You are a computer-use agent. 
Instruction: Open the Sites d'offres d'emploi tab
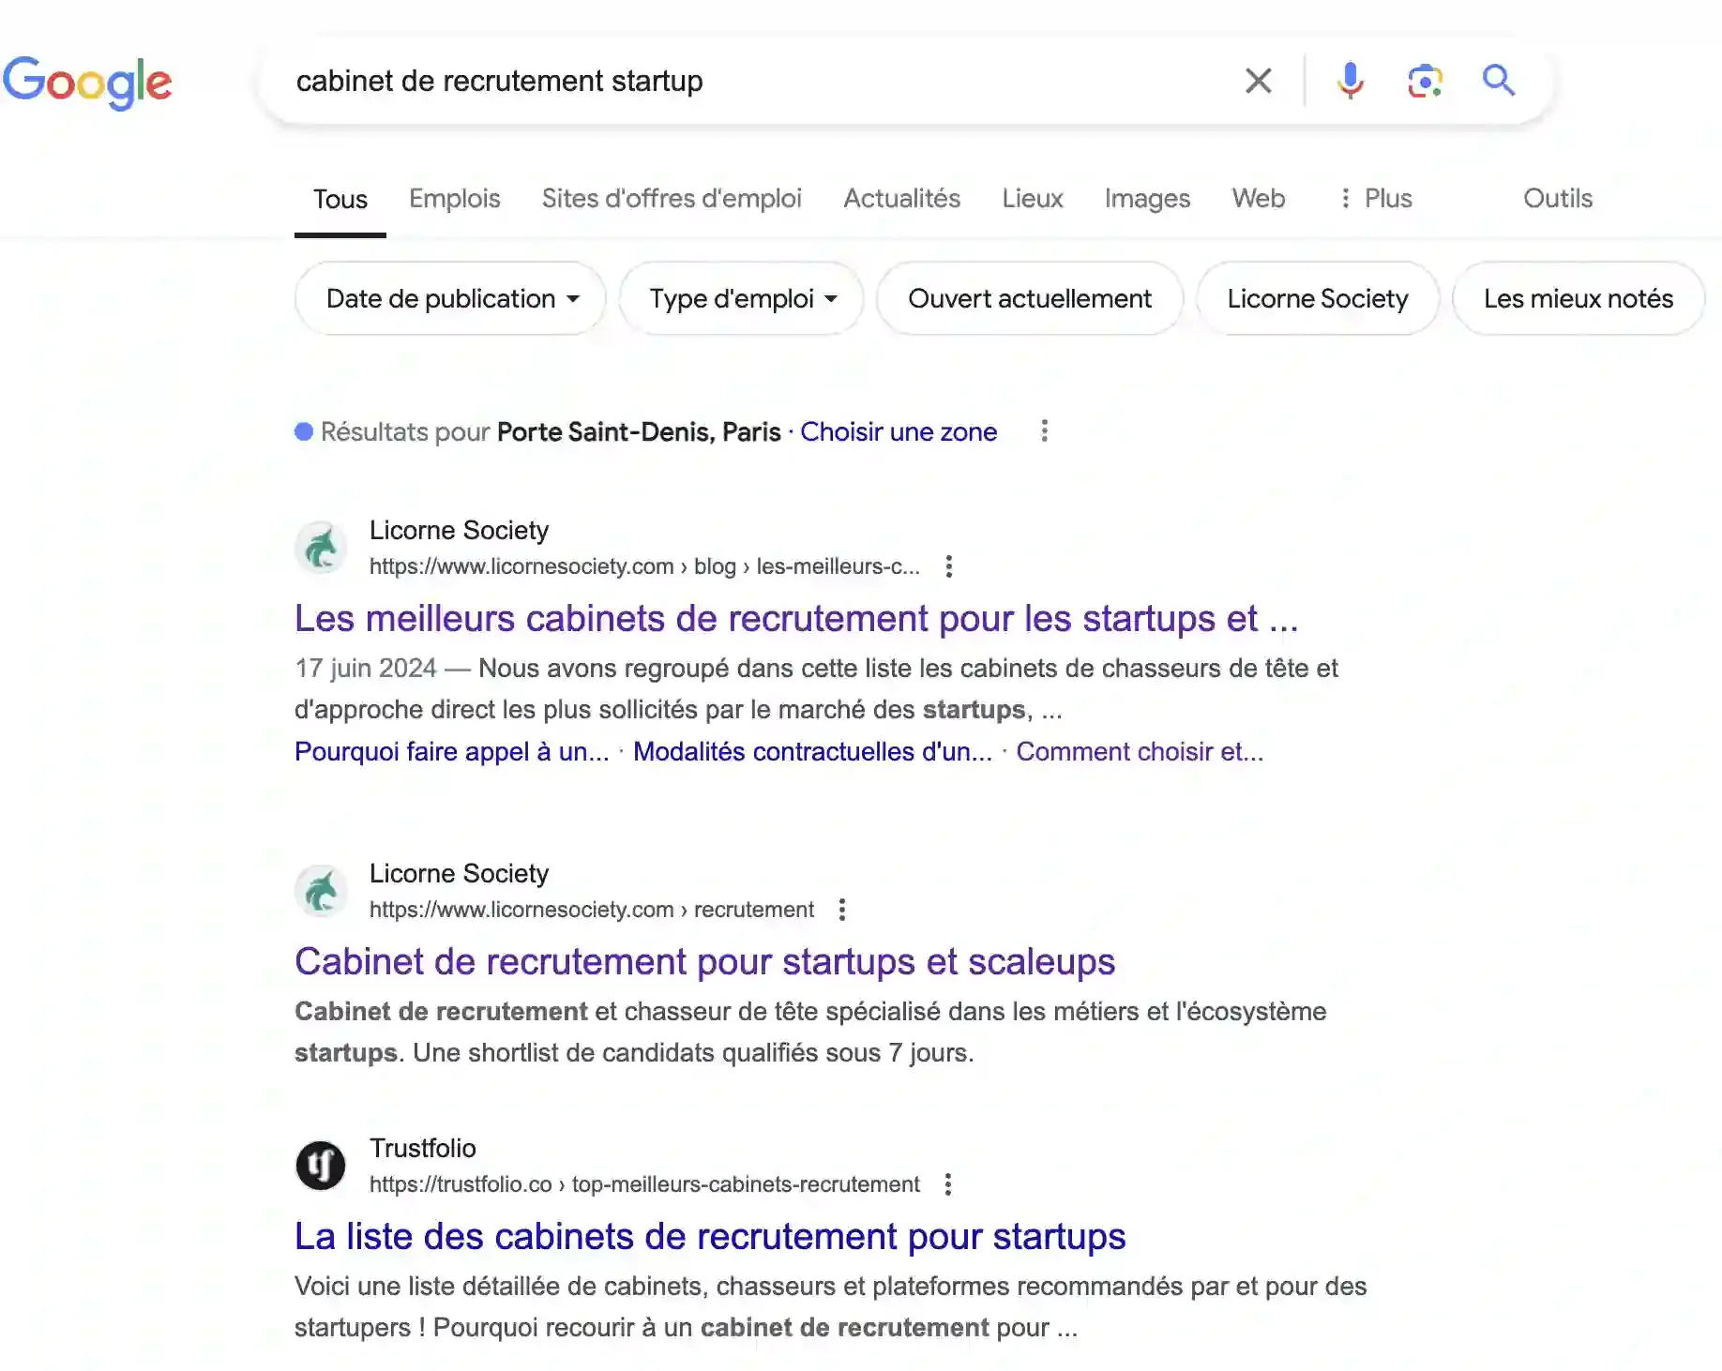point(672,199)
